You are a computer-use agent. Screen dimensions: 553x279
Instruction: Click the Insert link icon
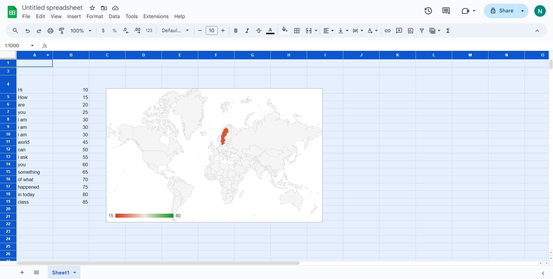(x=387, y=30)
